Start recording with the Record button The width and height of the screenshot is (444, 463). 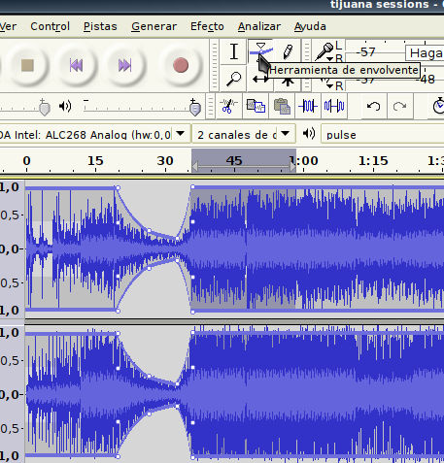[x=181, y=65]
